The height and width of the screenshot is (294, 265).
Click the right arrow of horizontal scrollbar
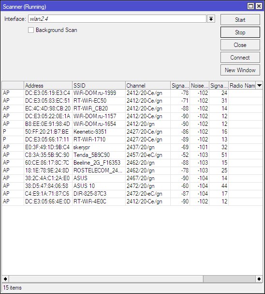(259, 279)
